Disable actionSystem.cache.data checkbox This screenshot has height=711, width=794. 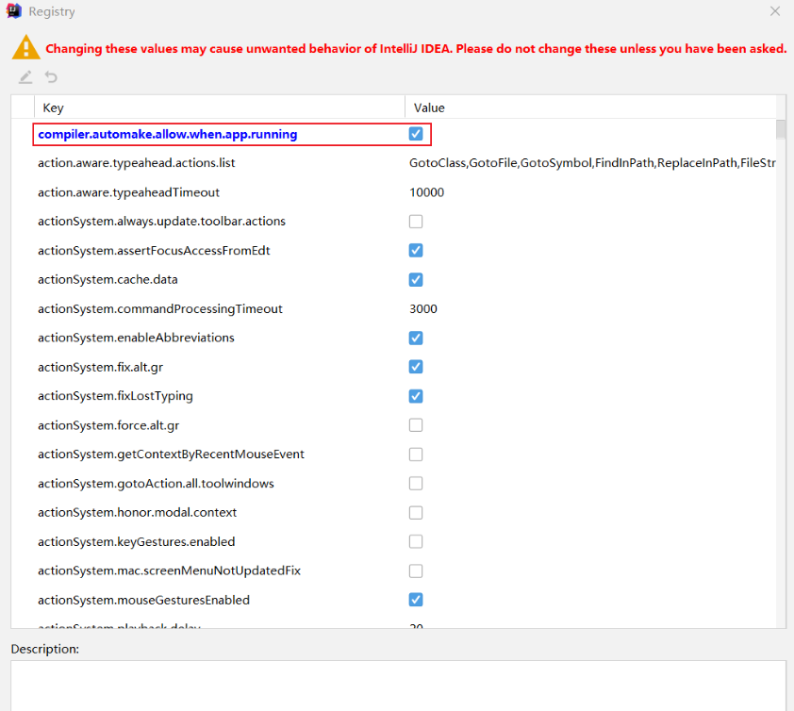tap(416, 279)
